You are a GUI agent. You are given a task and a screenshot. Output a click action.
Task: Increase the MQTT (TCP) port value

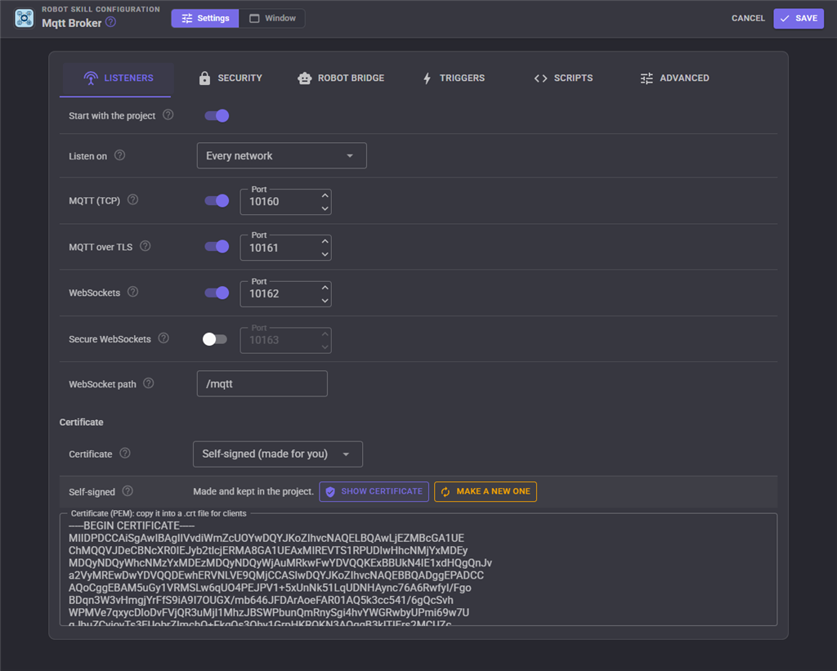tap(325, 195)
